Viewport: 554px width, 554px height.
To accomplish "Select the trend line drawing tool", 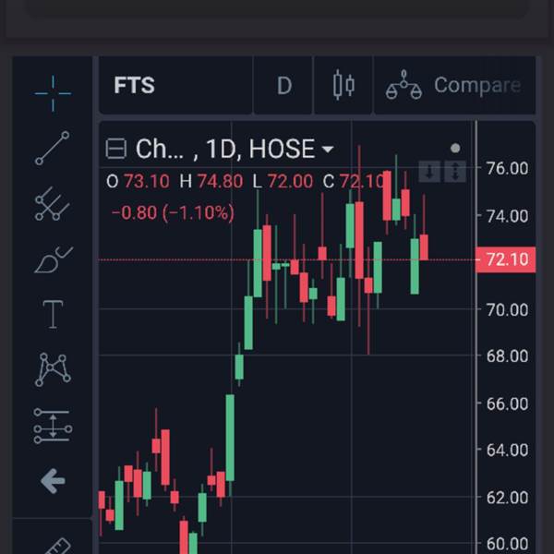I will tap(53, 148).
